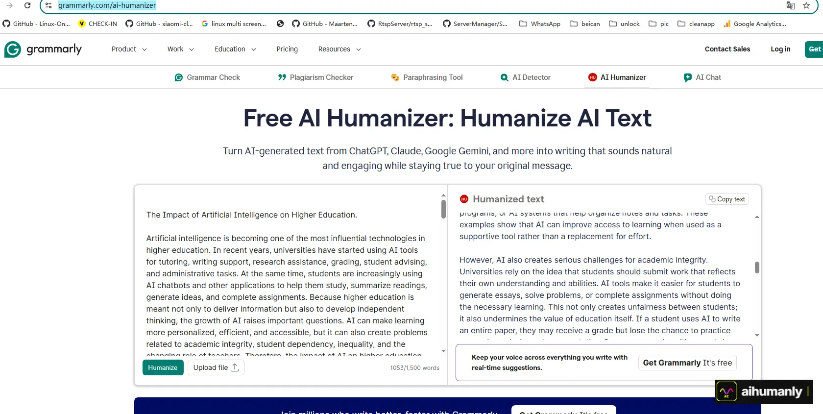Click the Humanized text red HU icon
The width and height of the screenshot is (823, 414).
click(464, 199)
